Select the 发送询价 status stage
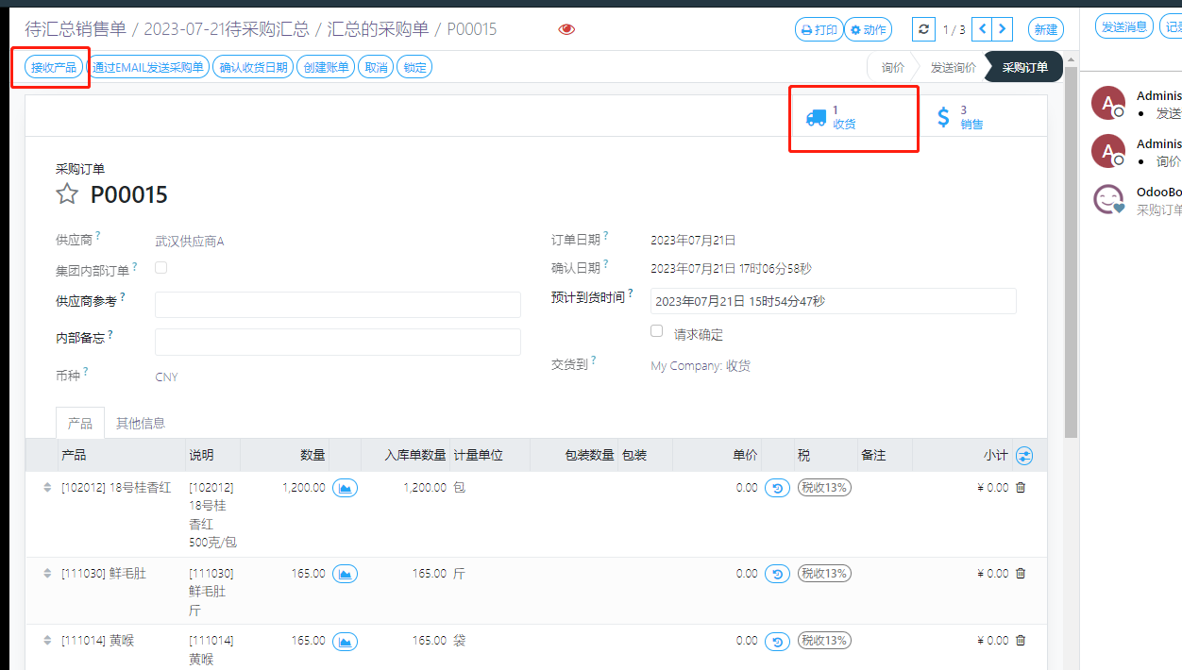This screenshot has width=1182, height=670. [x=953, y=68]
